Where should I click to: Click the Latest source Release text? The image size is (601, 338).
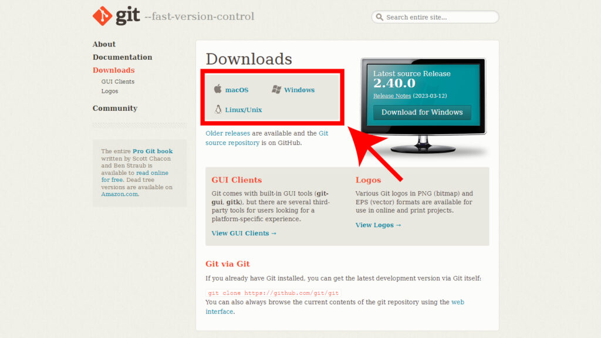[411, 73]
